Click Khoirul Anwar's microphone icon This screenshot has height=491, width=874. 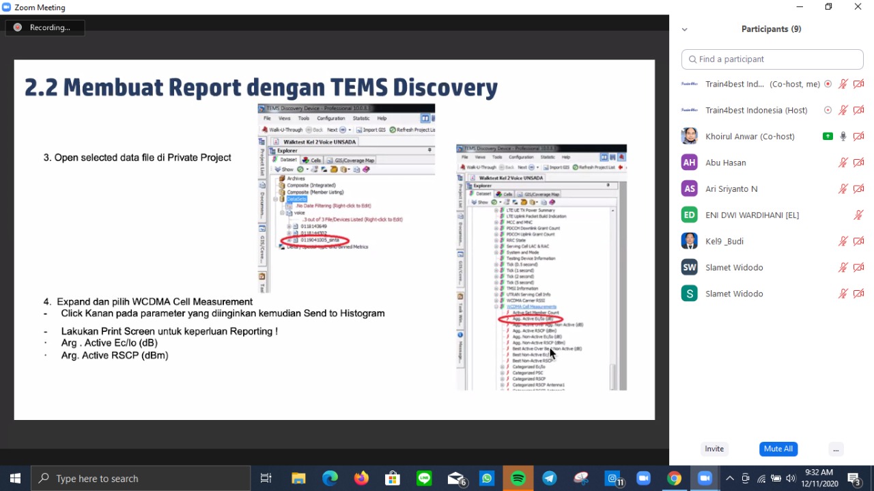[x=843, y=137]
